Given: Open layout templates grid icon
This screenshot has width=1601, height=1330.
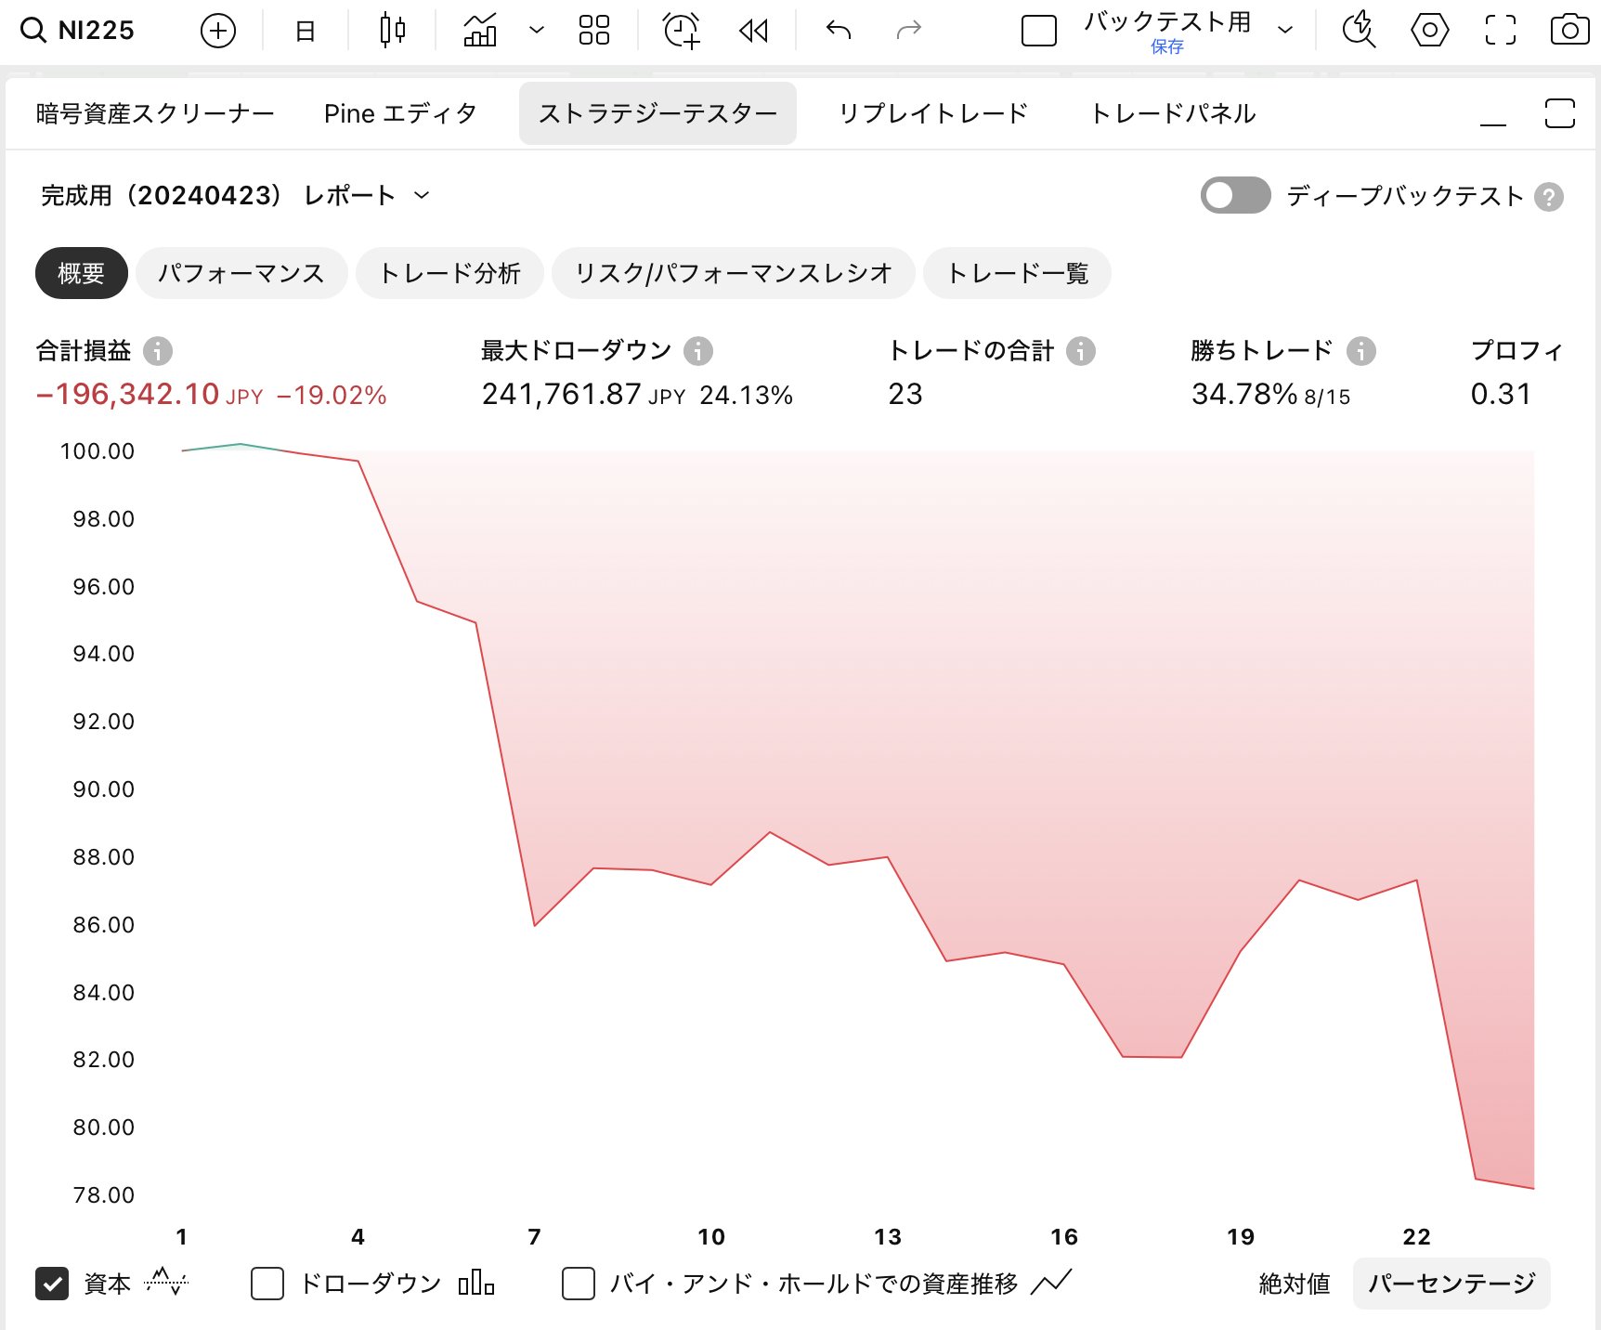Looking at the screenshot, I should [594, 30].
